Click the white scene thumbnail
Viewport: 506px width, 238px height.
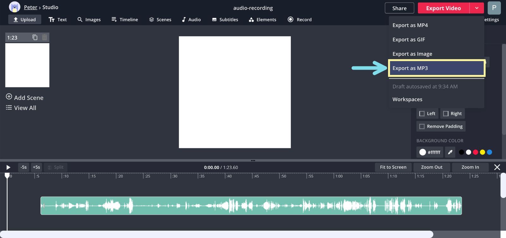27,65
